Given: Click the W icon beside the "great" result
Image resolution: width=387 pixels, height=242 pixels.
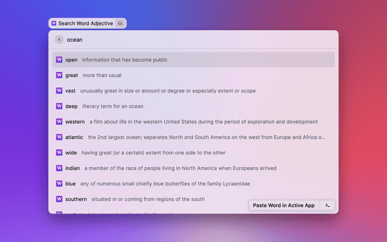Looking at the screenshot, I should click(x=59, y=76).
